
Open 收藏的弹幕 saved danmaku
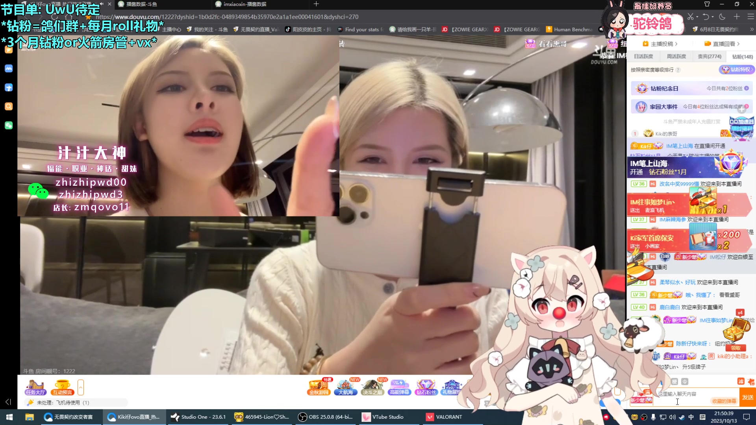724,401
